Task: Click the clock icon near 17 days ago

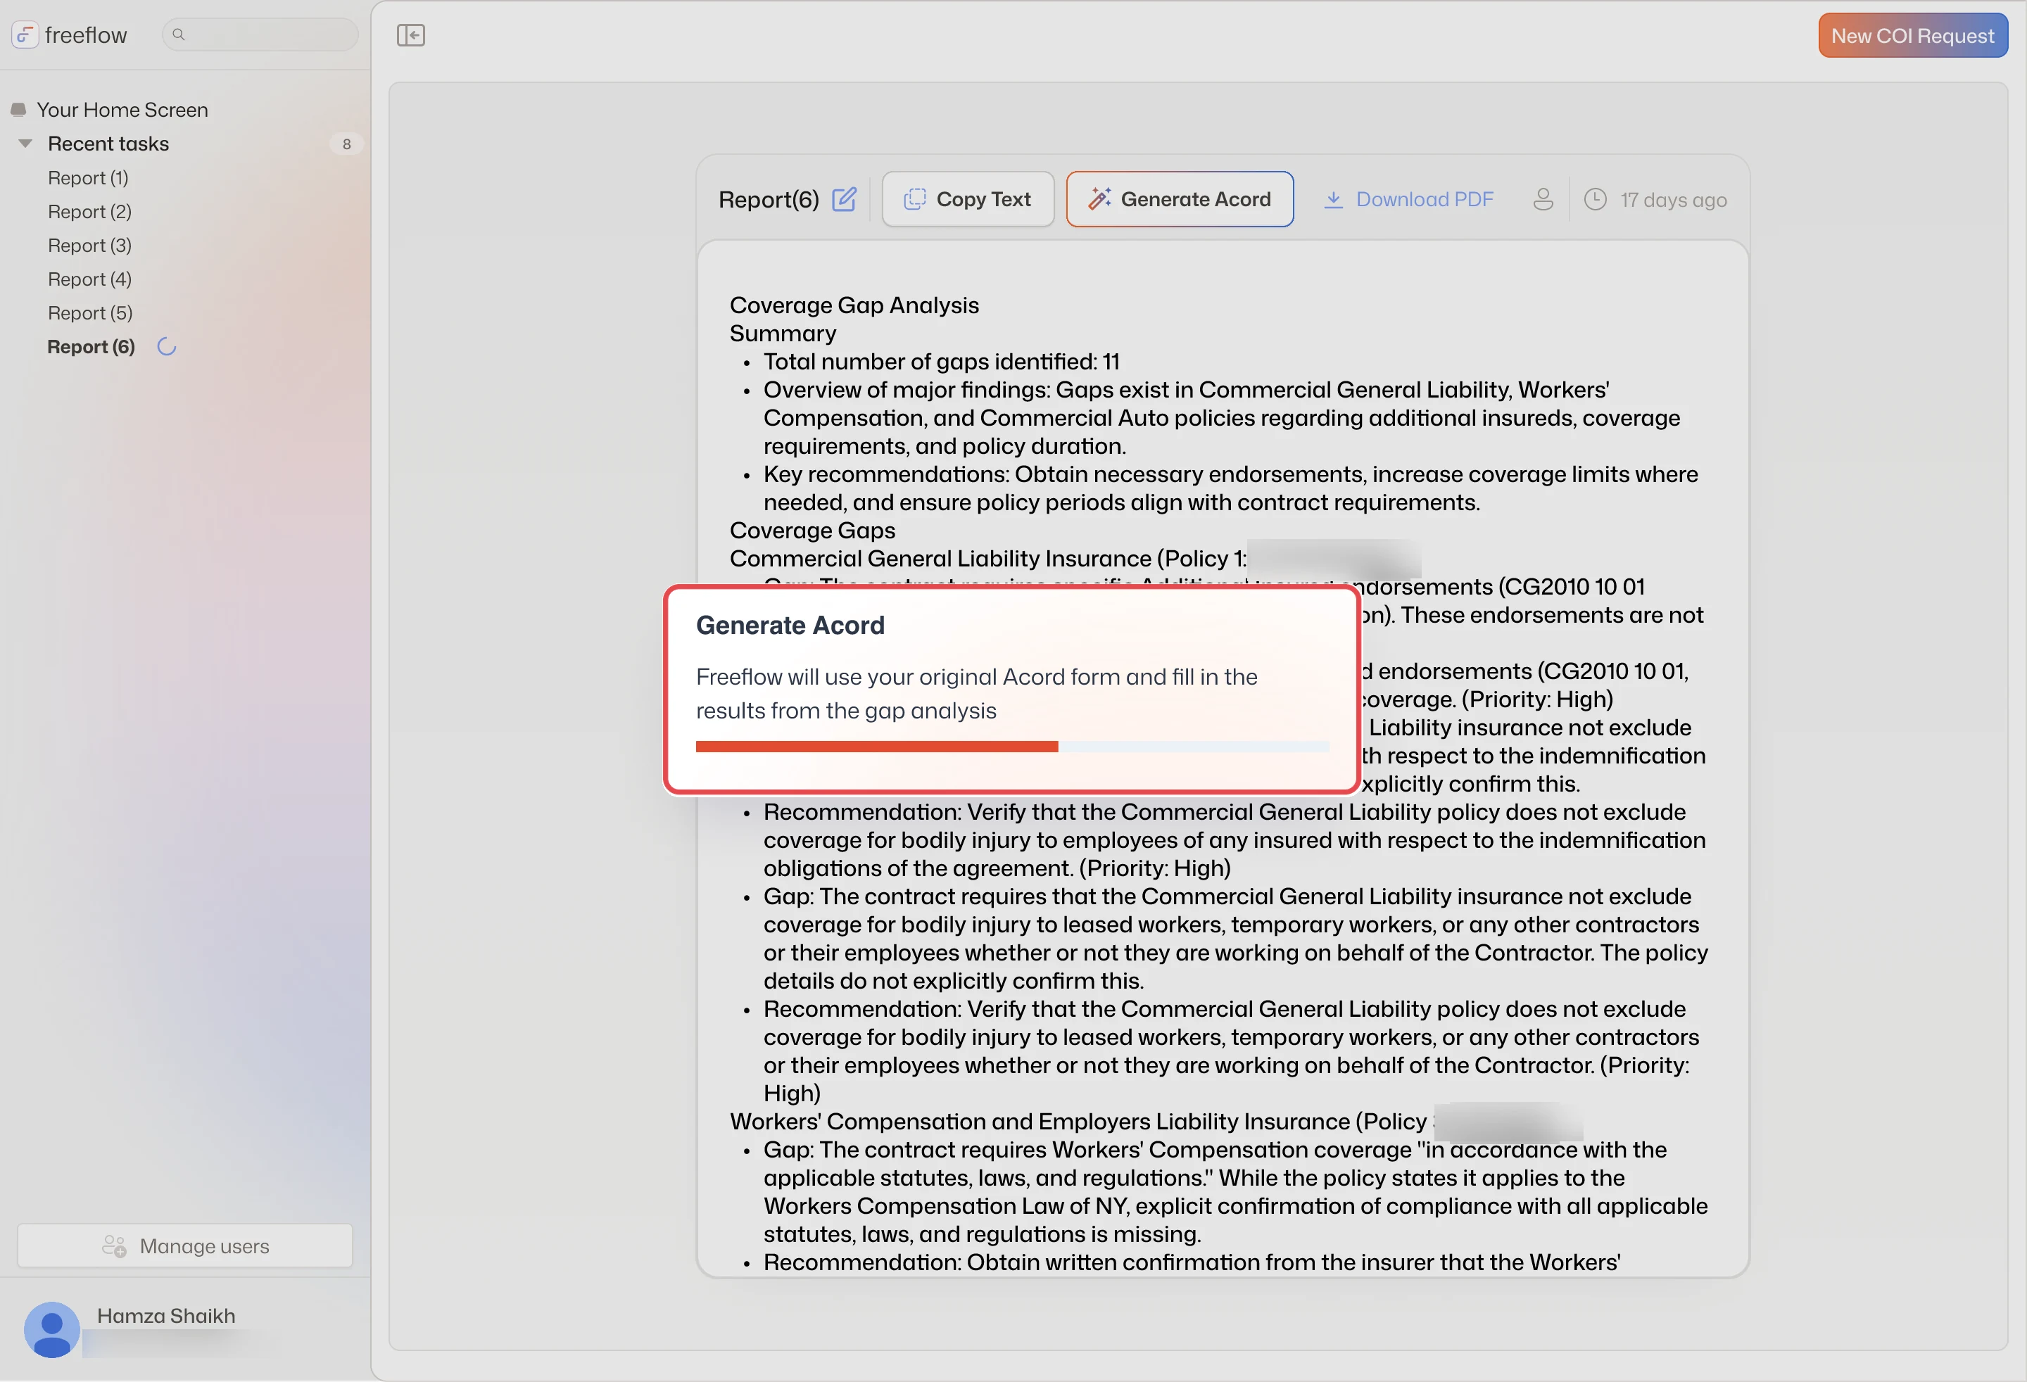Action: [1594, 200]
